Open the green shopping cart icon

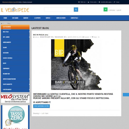point(106,10)
